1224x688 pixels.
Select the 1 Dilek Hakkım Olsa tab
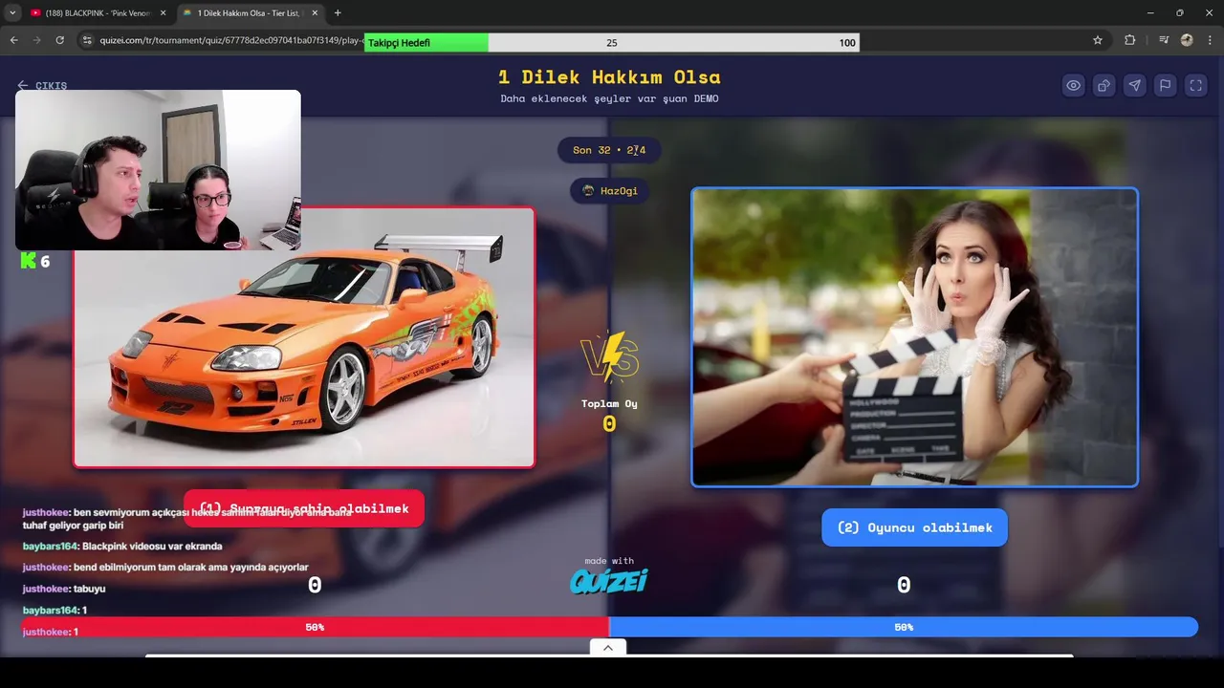click(x=251, y=13)
